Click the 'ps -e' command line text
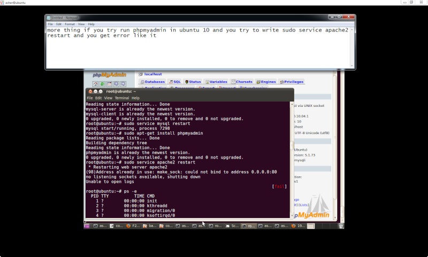Screen dimensions: 428x257 (x=131, y=191)
